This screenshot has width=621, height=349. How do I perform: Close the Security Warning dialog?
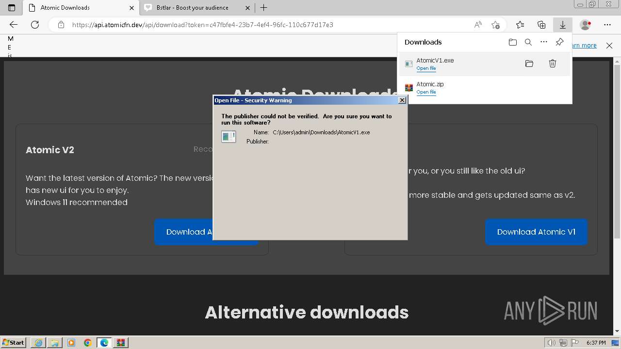402,100
